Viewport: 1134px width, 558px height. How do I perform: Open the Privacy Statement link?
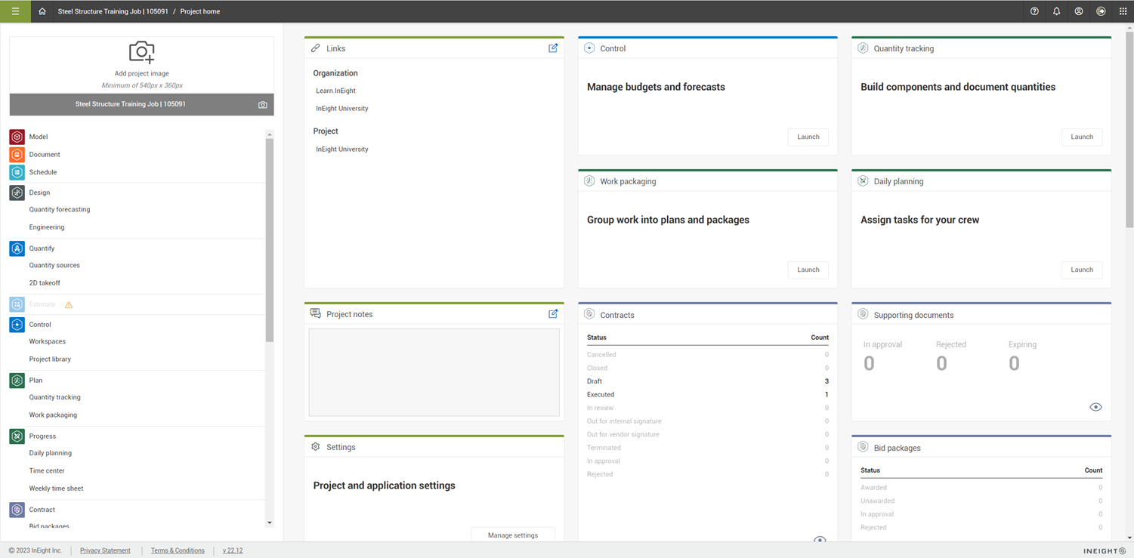[x=105, y=550]
